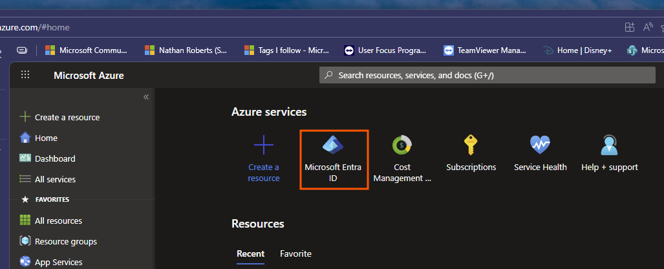Click the Create a resource link under Azure services
664x269 pixels.
pos(264,173)
